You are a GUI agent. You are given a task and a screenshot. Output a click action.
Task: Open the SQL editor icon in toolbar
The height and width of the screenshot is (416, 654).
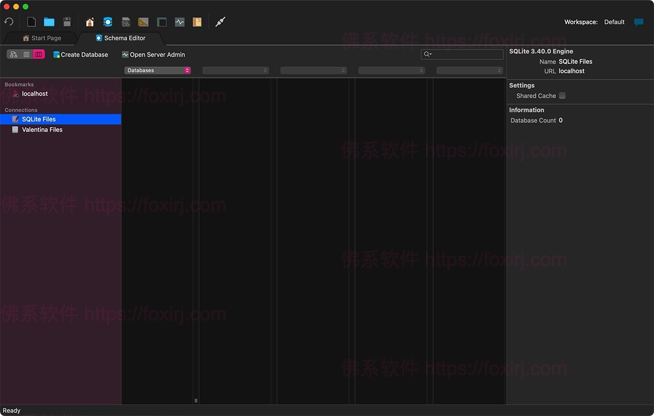pyautogui.click(x=125, y=22)
